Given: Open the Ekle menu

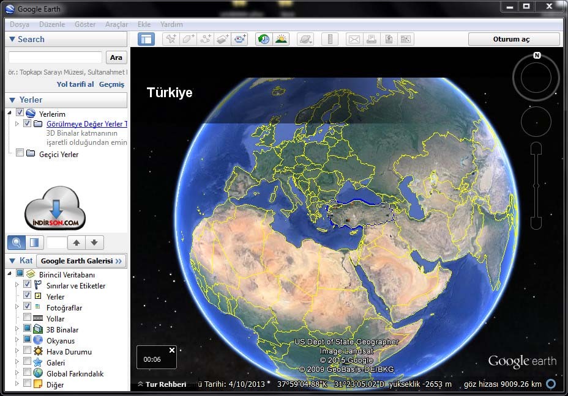Looking at the screenshot, I should [144, 24].
